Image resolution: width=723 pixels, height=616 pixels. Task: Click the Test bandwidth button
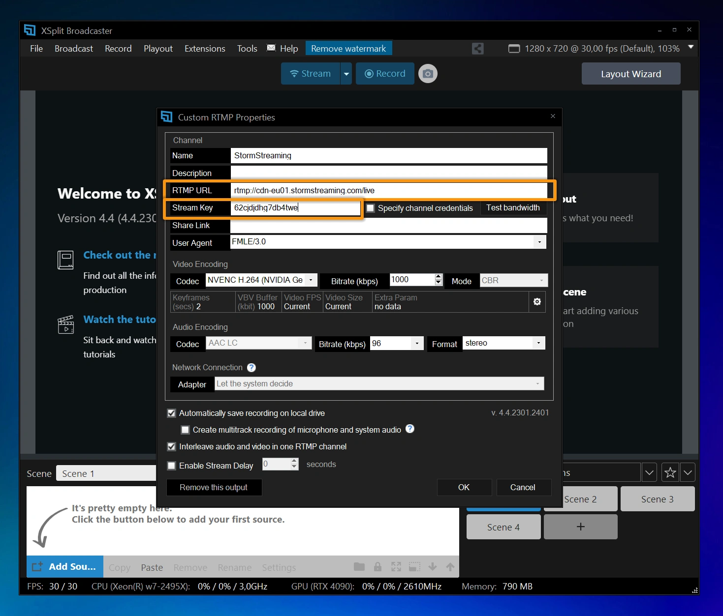coord(513,208)
